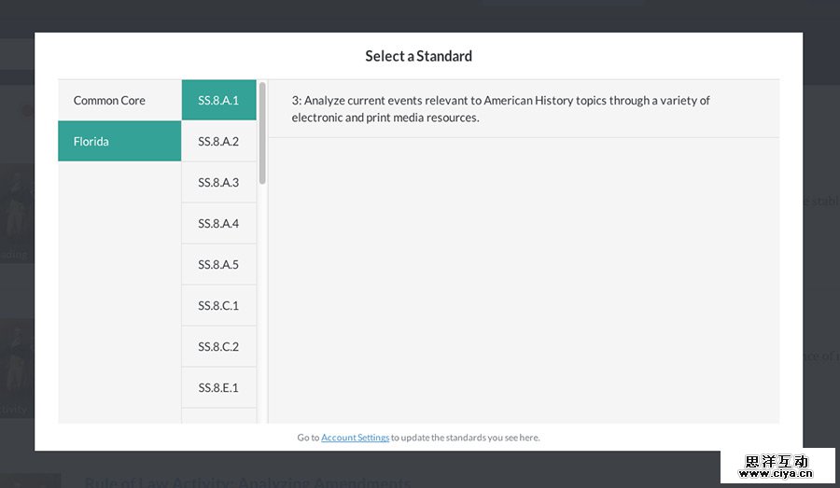Open the Account Settings link
840x488 pixels.
(355, 438)
